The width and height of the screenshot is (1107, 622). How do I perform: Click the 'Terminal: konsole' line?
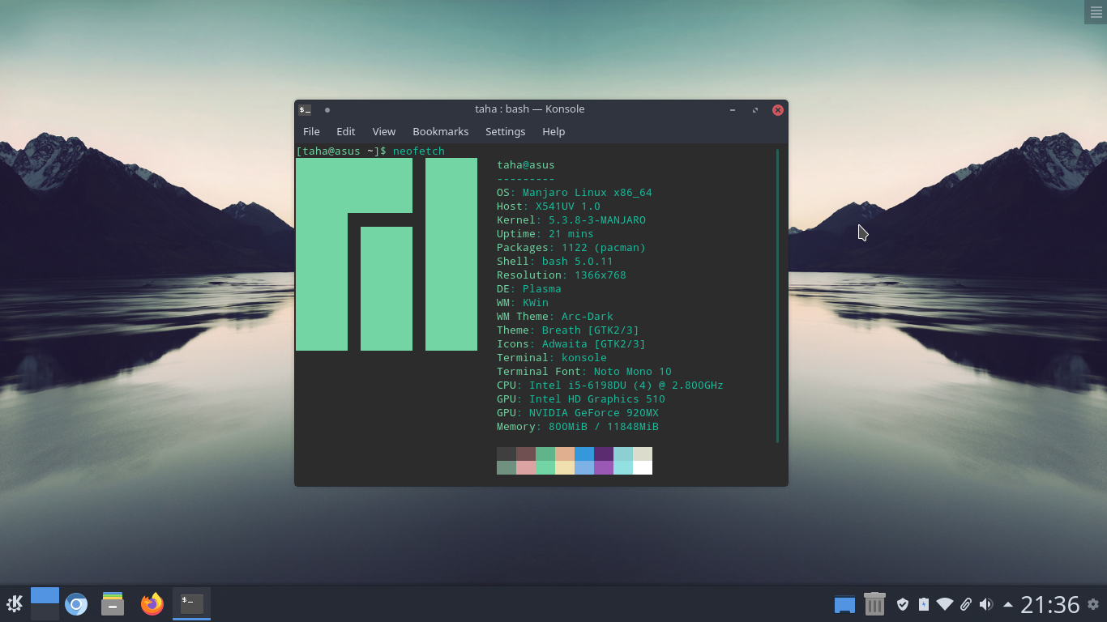(x=552, y=358)
